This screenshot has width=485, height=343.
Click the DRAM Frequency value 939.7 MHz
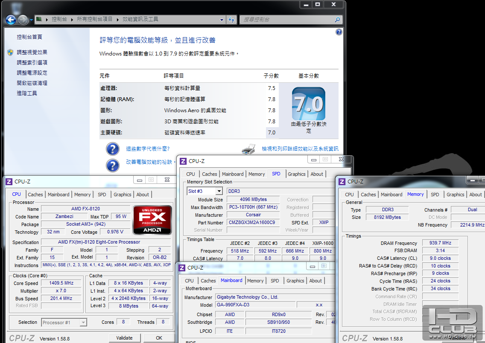(x=440, y=243)
